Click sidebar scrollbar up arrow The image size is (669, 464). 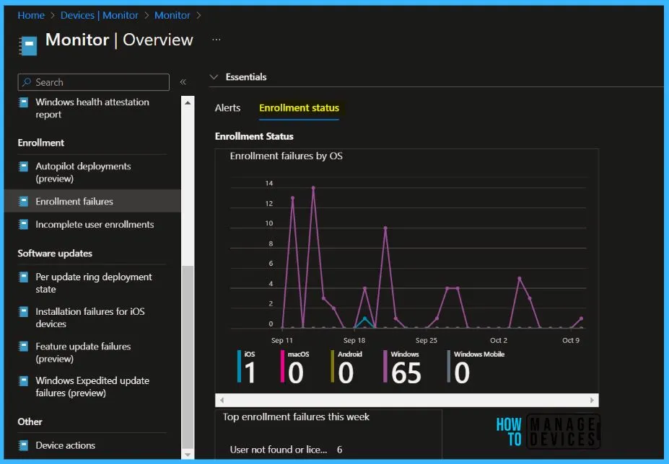(x=188, y=103)
